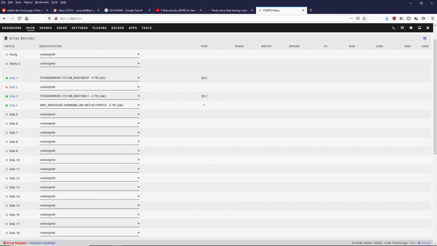Toggle Firefox sidebar icon
437x246 pixels.
(409, 18)
